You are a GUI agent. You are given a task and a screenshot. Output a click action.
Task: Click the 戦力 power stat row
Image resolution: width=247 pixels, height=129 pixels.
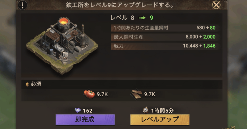(165, 46)
